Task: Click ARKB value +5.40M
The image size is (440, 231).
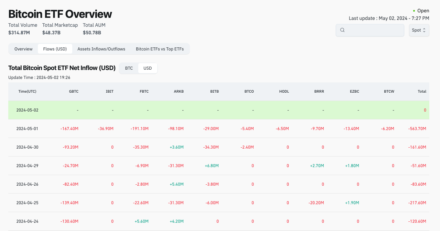Action: [x=177, y=184]
